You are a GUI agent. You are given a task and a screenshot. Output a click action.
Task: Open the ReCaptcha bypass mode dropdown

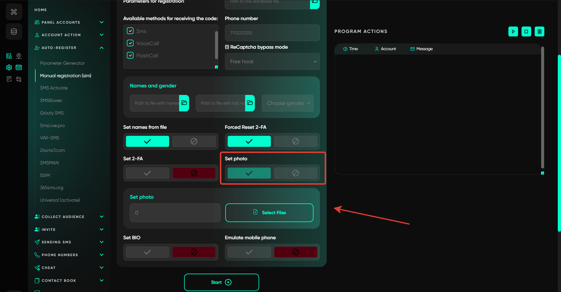pyautogui.click(x=272, y=61)
